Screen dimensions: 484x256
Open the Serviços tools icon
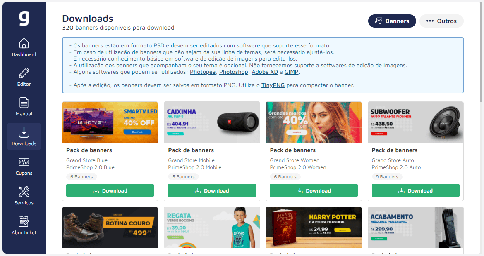(x=24, y=192)
